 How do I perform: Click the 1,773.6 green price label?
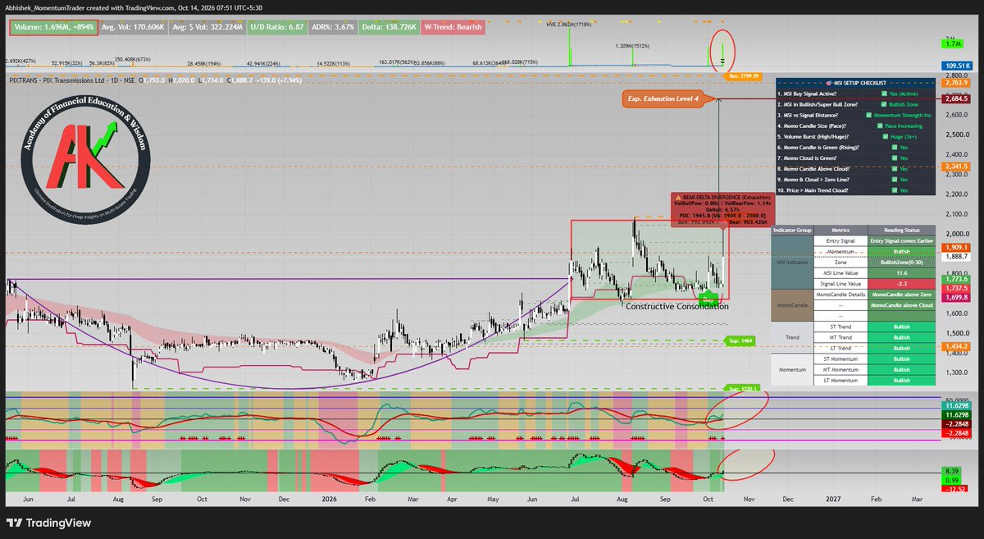tap(955, 280)
